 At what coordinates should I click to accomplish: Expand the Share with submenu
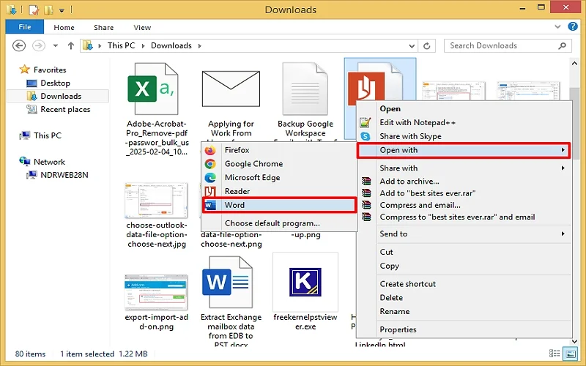[464, 168]
